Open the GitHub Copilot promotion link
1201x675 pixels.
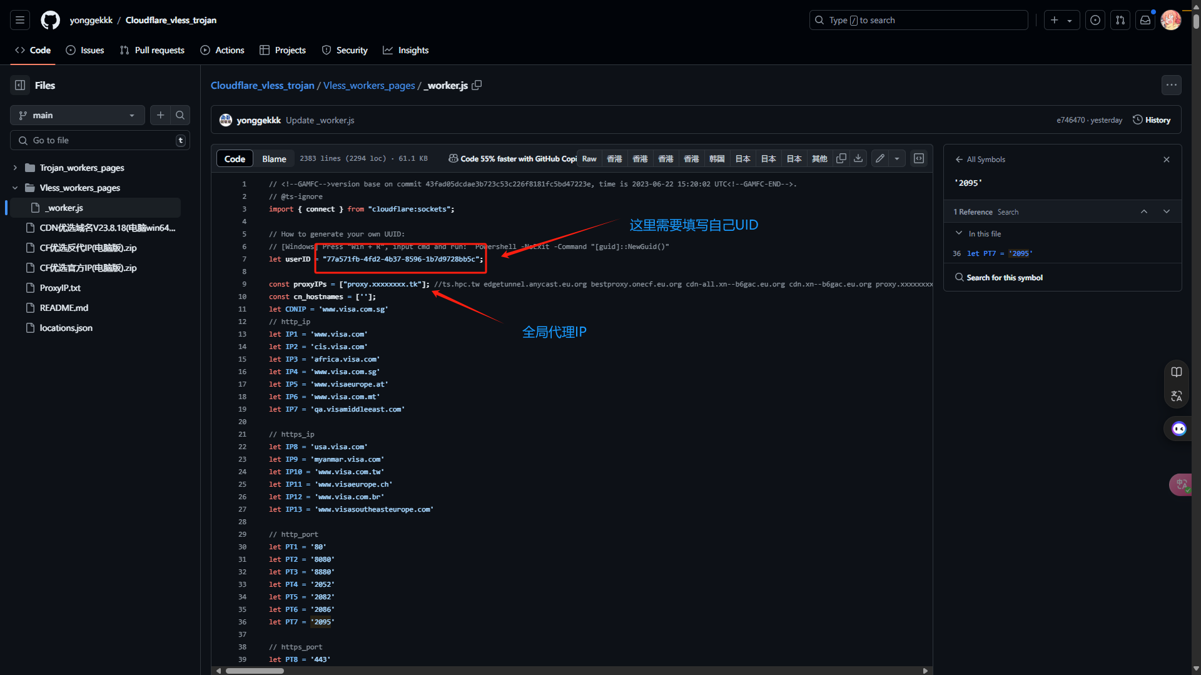[512, 159]
